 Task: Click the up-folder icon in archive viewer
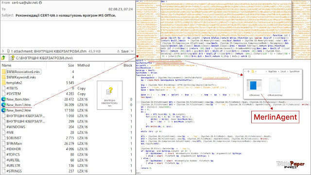(3, 58)
